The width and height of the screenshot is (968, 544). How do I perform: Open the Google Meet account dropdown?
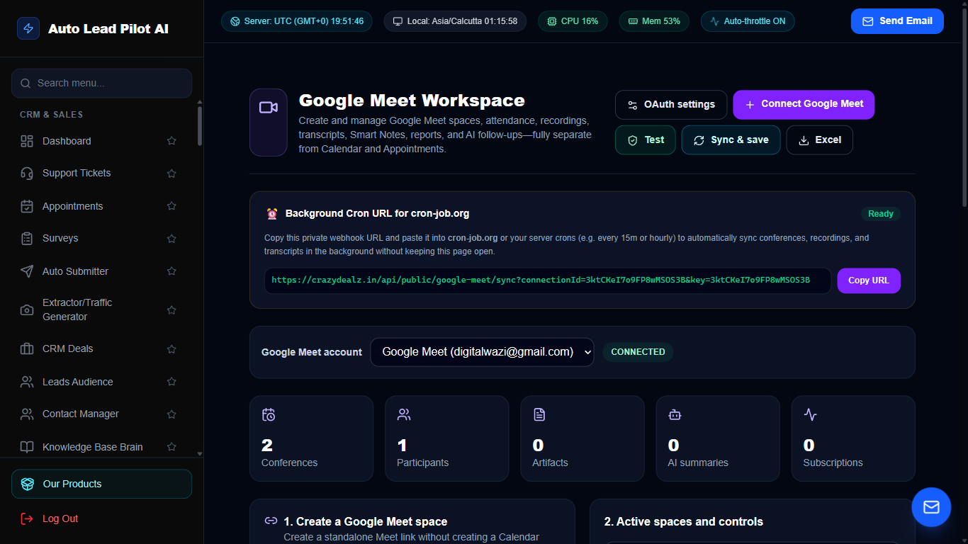click(x=482, y=352)
